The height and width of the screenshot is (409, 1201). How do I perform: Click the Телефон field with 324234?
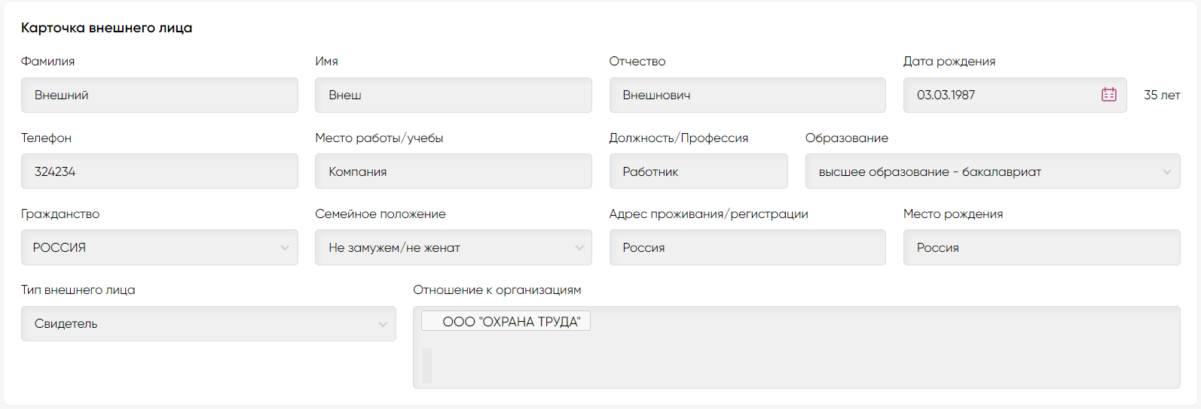(x=160, y=171)
